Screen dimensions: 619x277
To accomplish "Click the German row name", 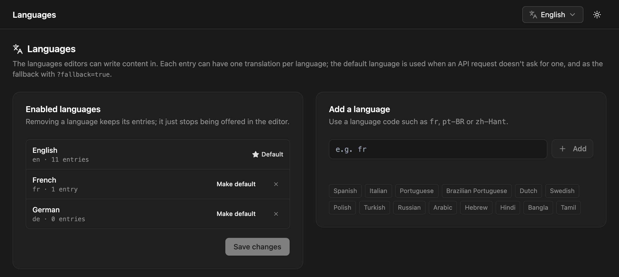I will [x=46, y=210].
